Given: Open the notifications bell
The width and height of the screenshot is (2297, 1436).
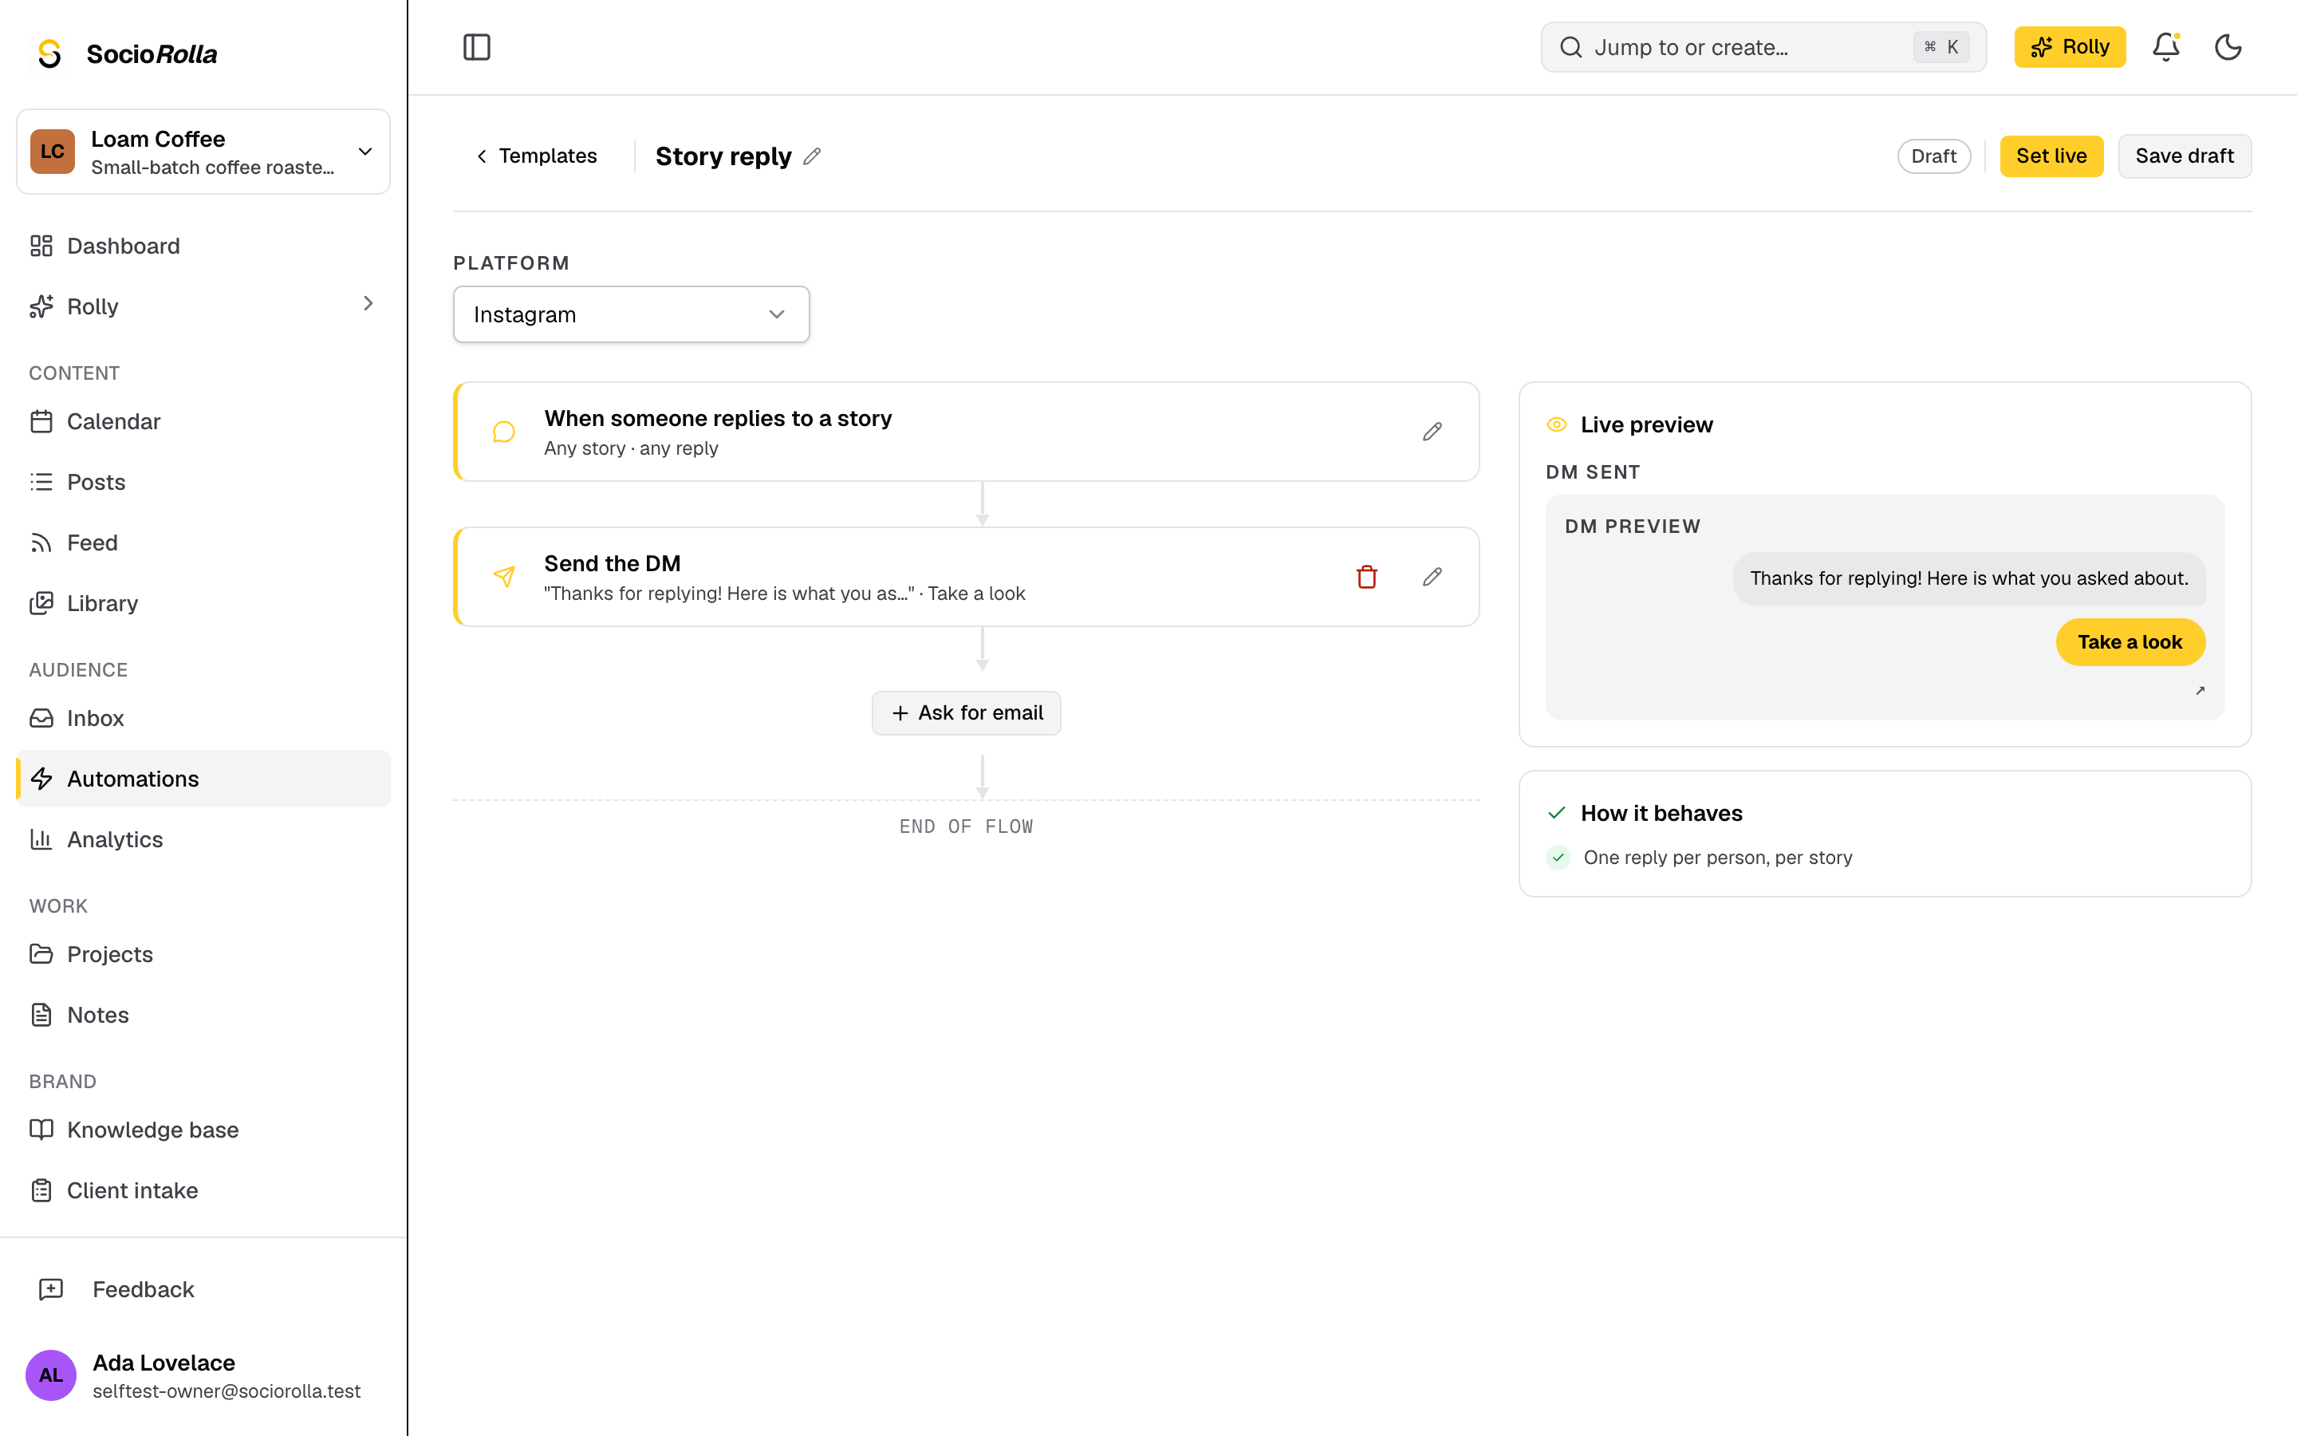Looking at the screenshot, I should click(2165, 46).
